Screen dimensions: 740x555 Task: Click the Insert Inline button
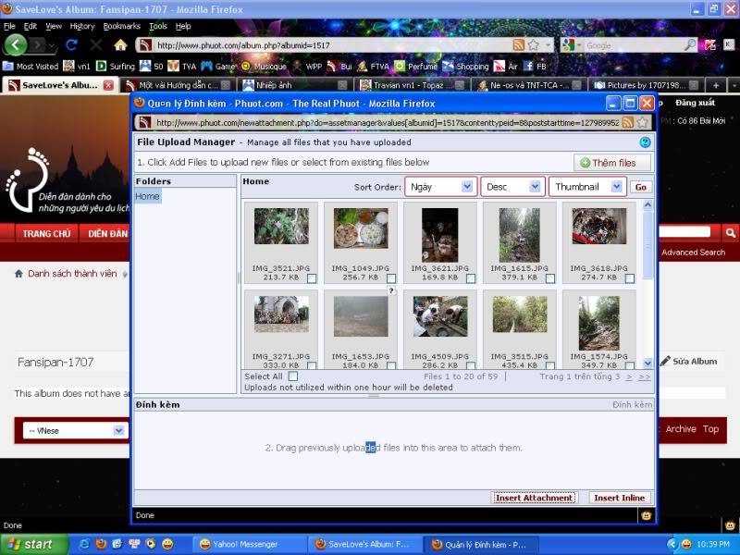(619, 498)
